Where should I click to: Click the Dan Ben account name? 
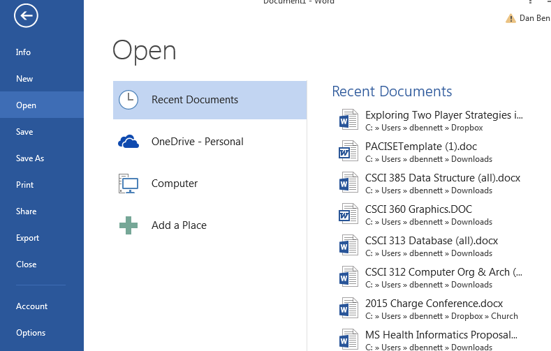[534, 18]
